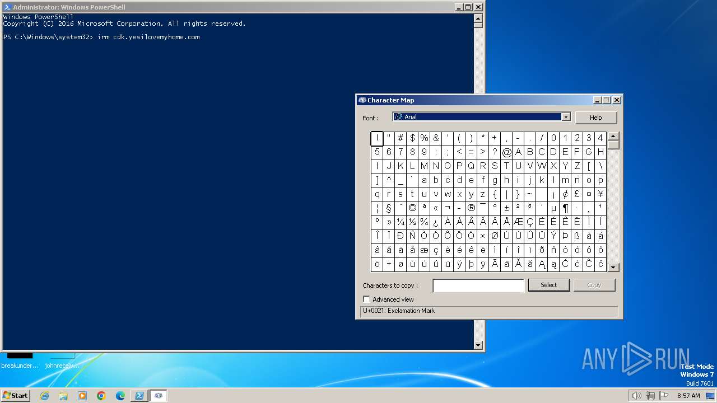Select the Æ ligature character

point(518,222)
